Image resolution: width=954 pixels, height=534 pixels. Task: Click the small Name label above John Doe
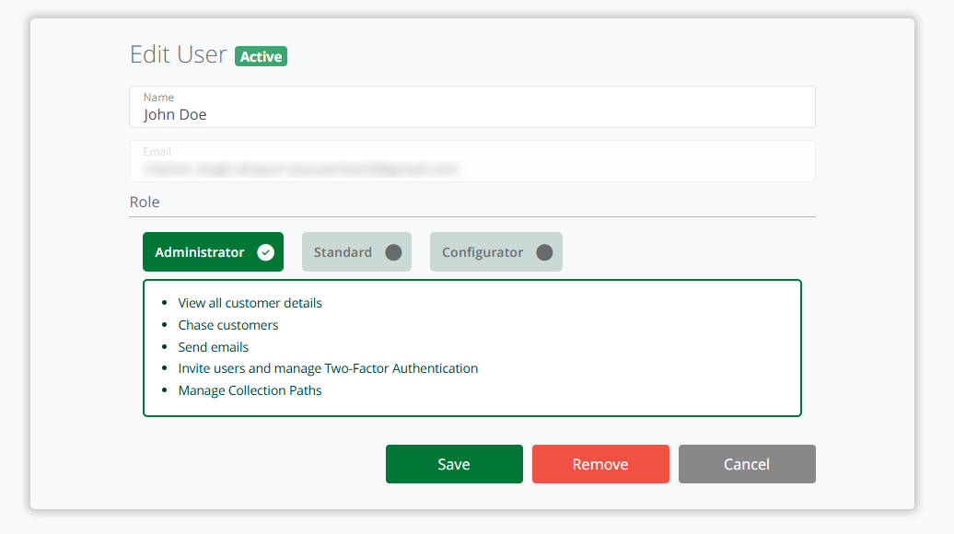tap(158, 98)
